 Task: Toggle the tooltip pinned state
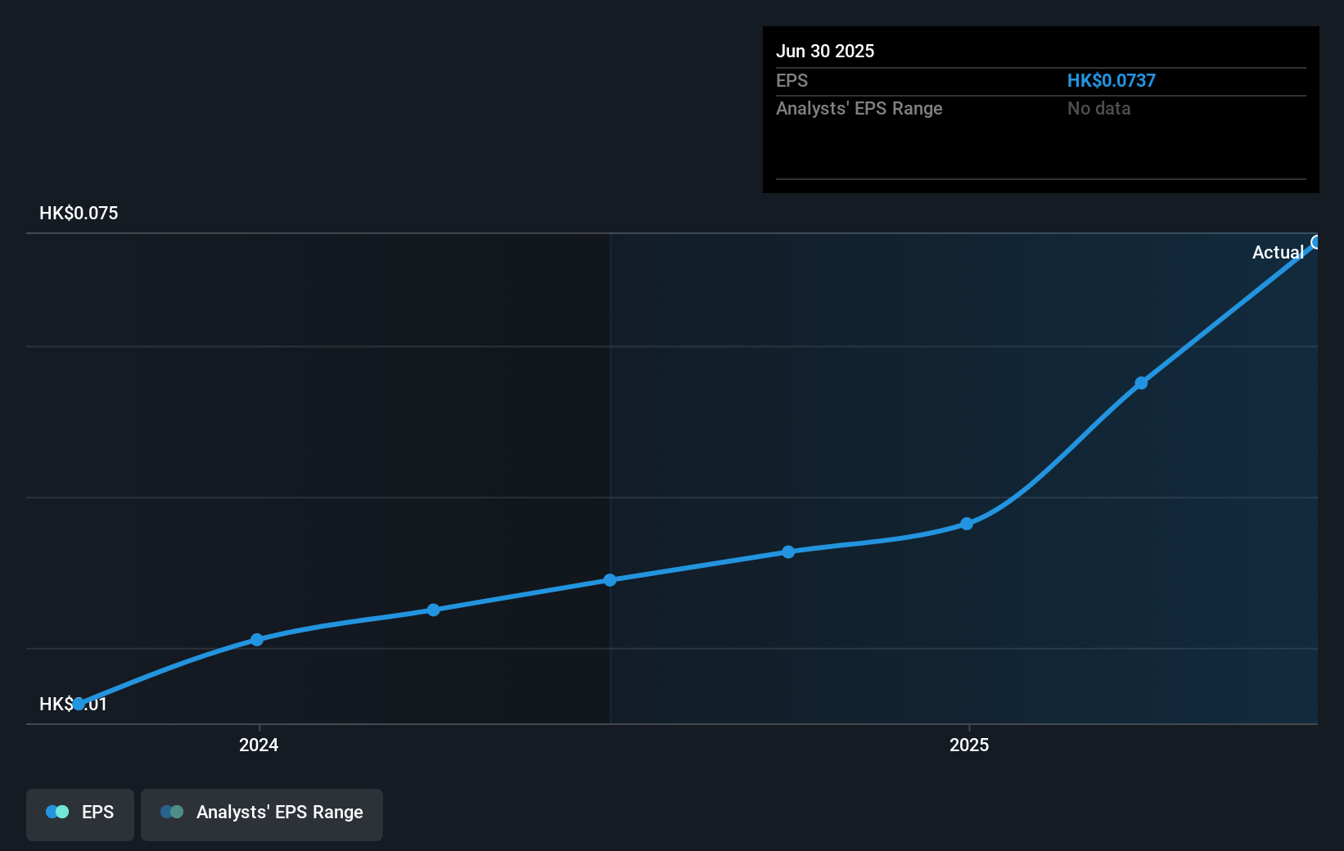[1040, 109]
